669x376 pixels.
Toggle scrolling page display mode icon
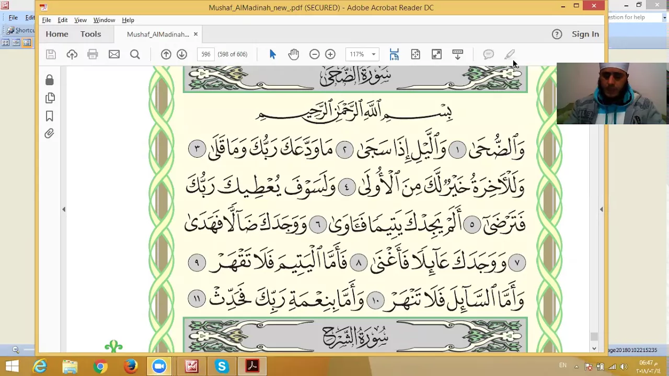394,54
